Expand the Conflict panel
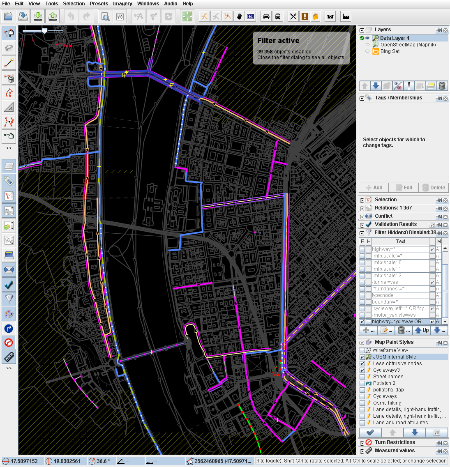The height and width of the screenshot is (467, 450). (362, 216)
